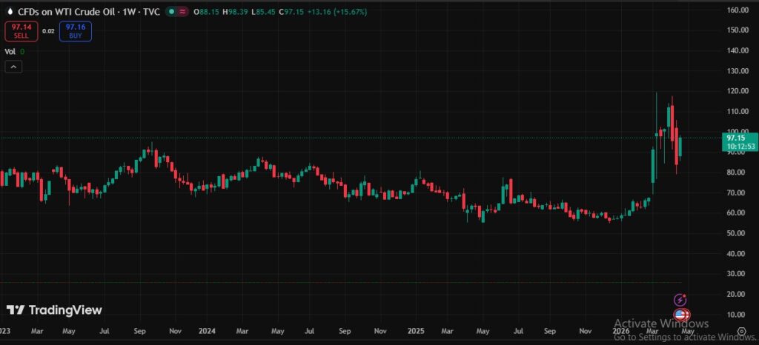This screenshot has width=759, height=345.
Task: Click the WTI crude oil droplet symbol icon
Action: point(10,11)
